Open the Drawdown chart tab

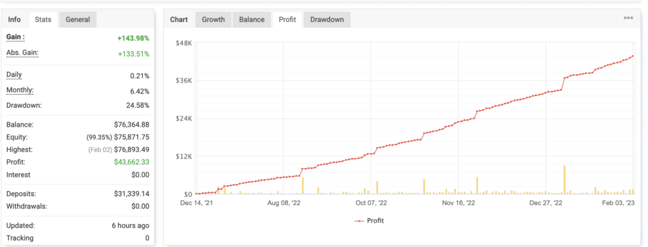click(x=327, y=19)
